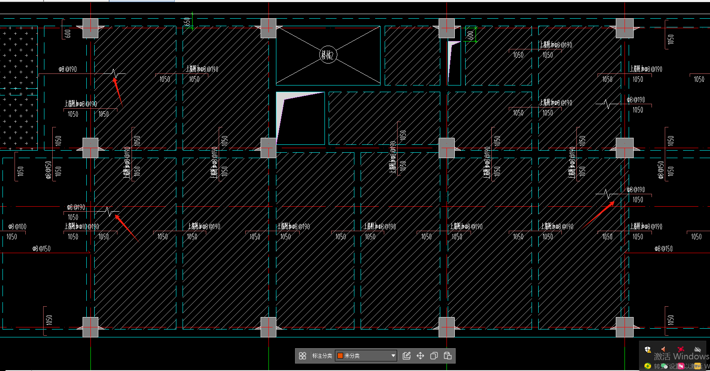710x371 pixels.
Task: Open the 未分类 annotation category dropdown
Action: (366, 356)
